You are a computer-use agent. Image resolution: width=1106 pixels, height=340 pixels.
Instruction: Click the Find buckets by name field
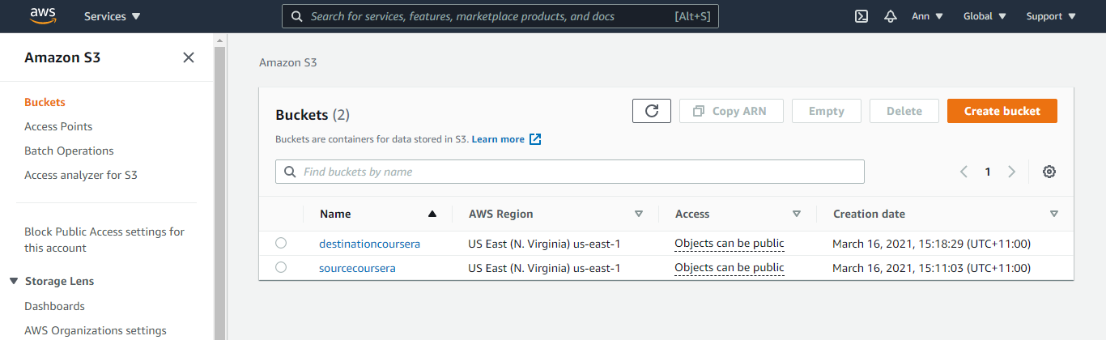click(x=570, y=172)
